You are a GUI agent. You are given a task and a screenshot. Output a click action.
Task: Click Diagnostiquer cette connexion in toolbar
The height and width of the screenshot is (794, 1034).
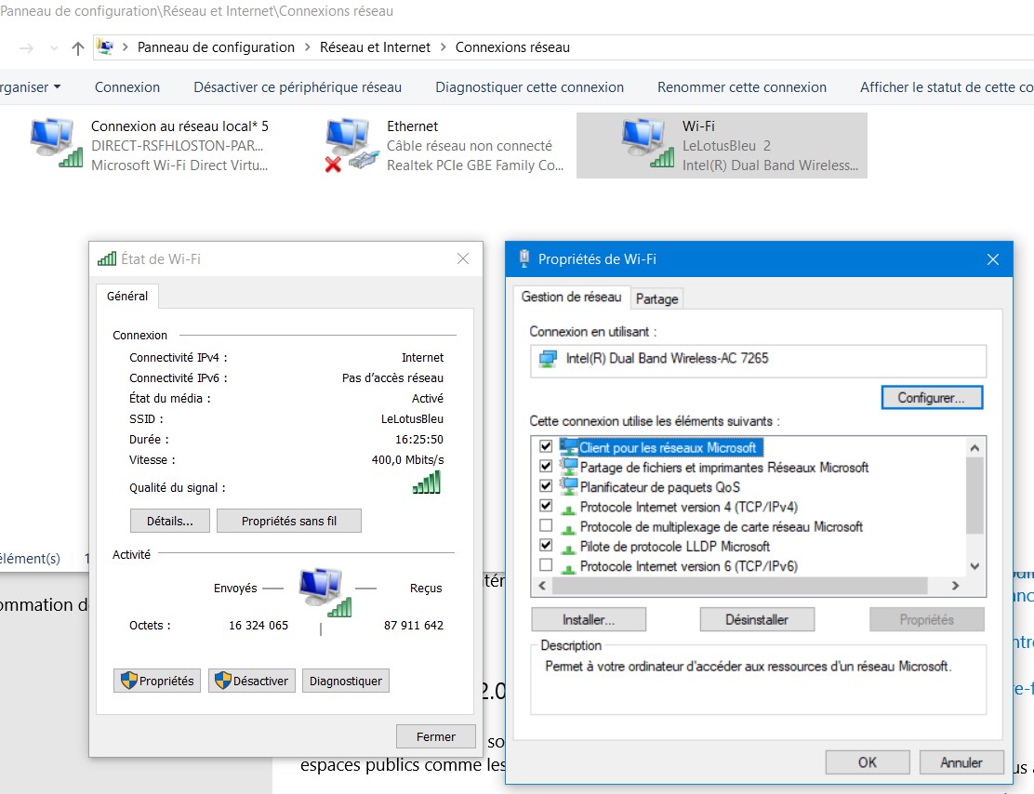529,87
